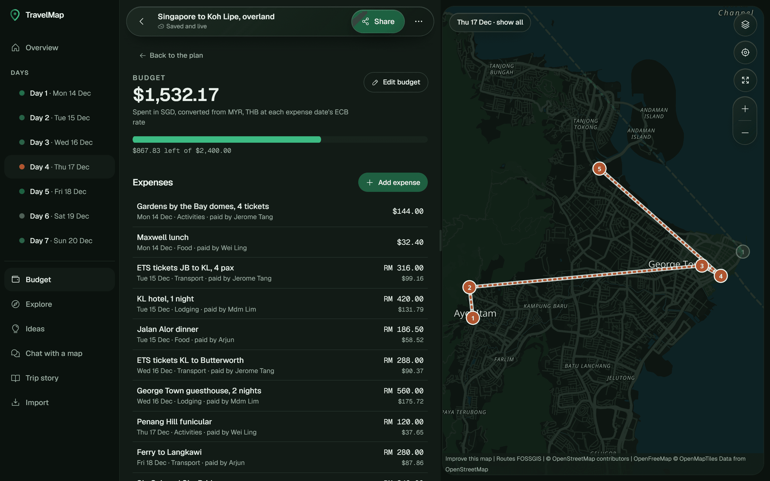Recenter map with the locate icon
The image size is (770, 481).
745,52
